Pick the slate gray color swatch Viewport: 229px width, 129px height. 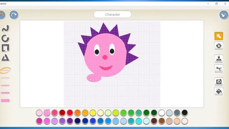pos(177,113)
